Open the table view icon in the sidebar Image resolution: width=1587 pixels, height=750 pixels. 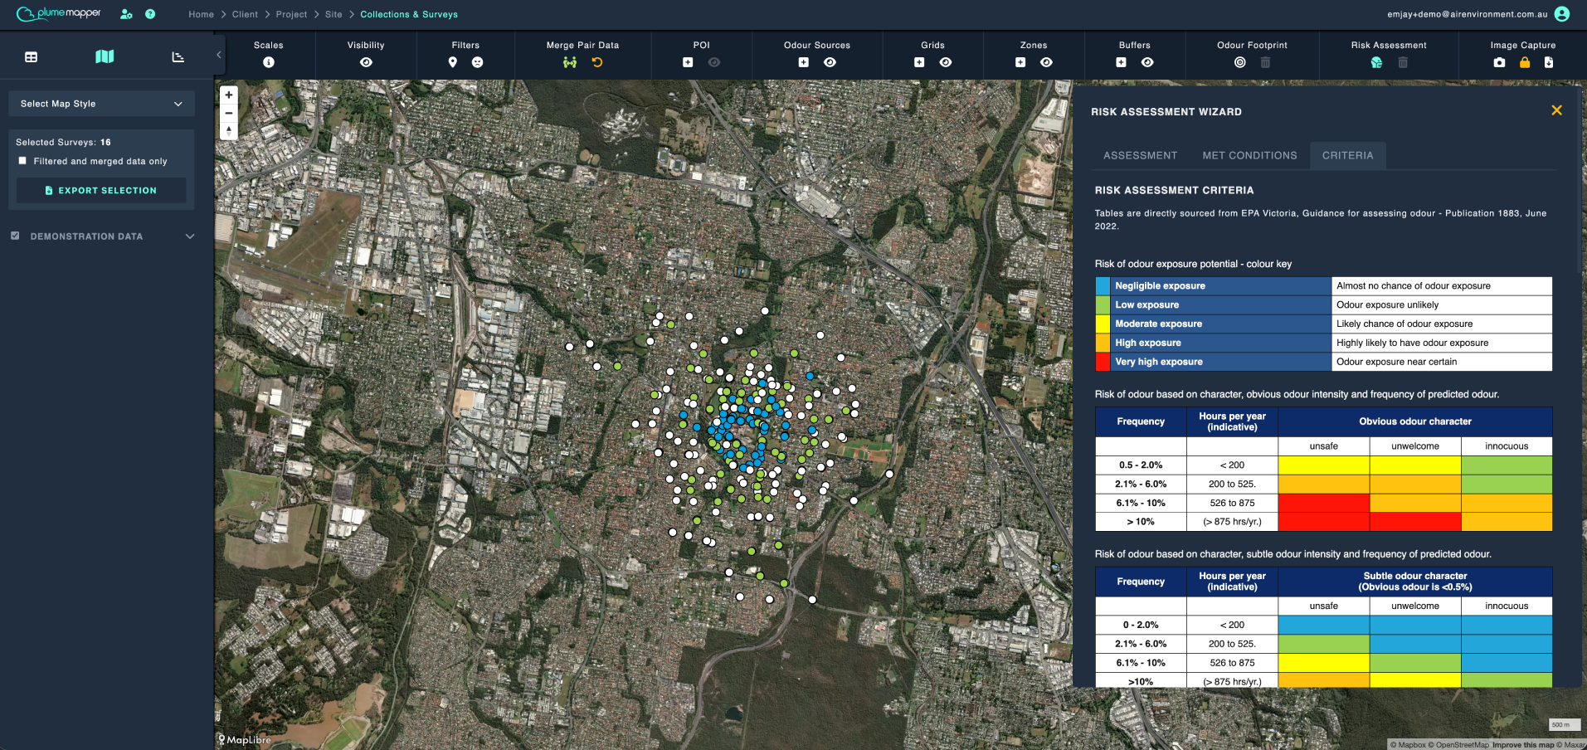pyautogui.click(x=32, y=57)
